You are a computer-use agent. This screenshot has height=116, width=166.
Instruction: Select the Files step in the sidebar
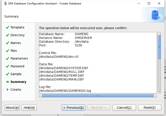[x=14, y=51]
